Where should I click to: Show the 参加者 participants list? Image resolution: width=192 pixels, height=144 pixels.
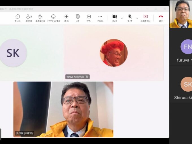[x=29, y=18]
